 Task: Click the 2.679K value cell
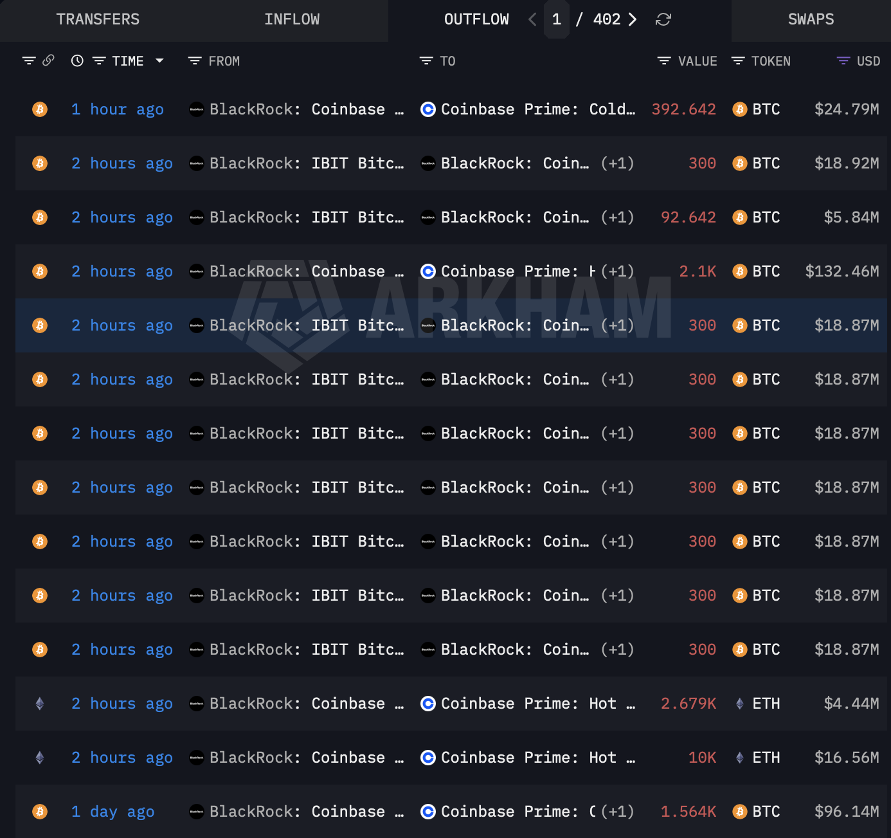688,704
